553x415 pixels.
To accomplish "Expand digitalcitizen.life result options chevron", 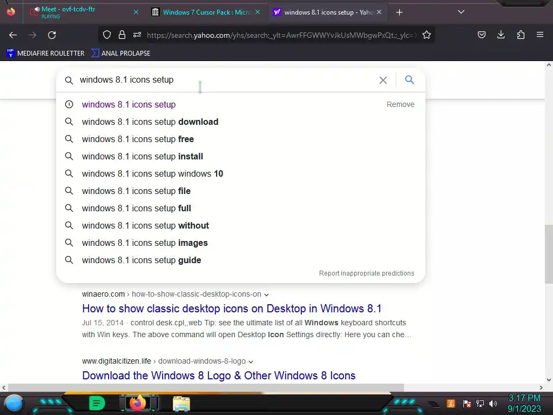I will pyautogui.click(x=251, y=362).
